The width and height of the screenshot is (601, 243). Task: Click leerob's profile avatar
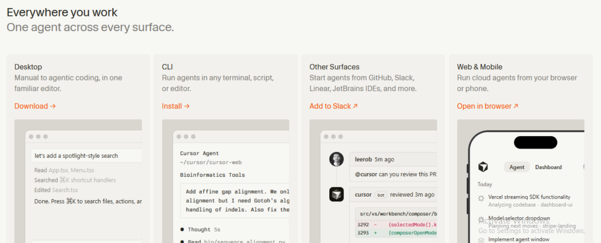(336, 159)
